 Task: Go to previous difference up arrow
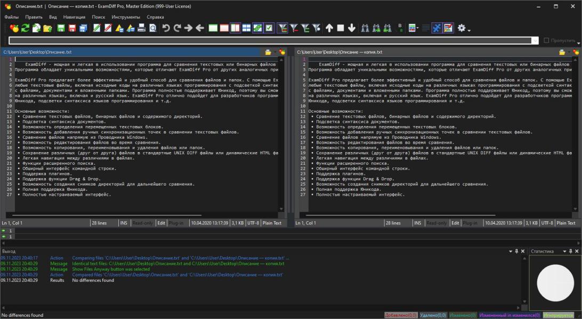(x=329, y=28)
